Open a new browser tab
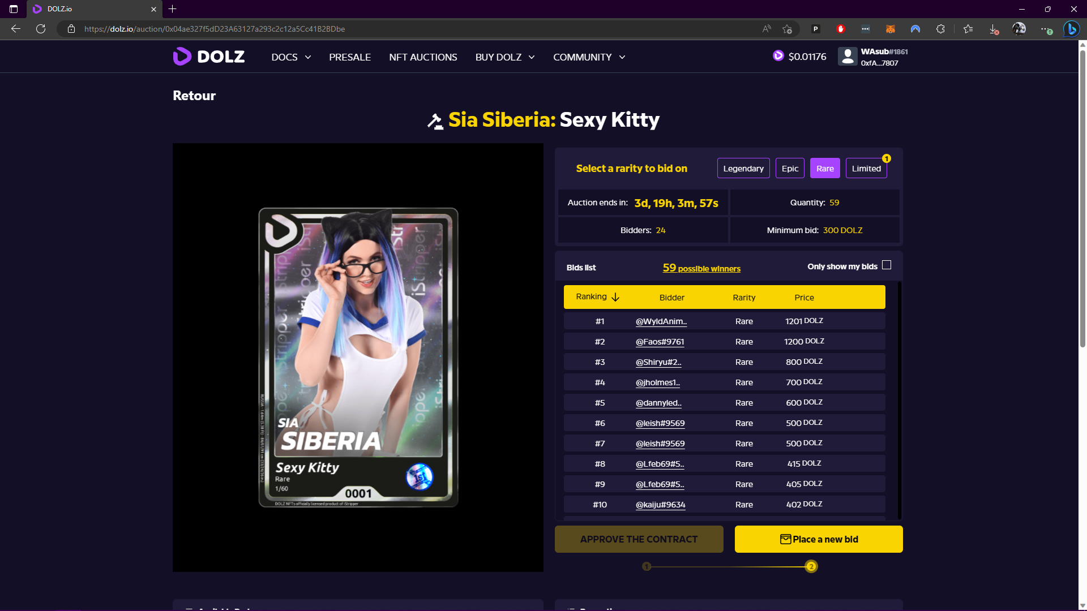 173,9
